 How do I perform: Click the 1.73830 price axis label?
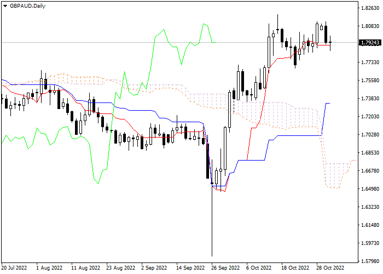[370, 98]
